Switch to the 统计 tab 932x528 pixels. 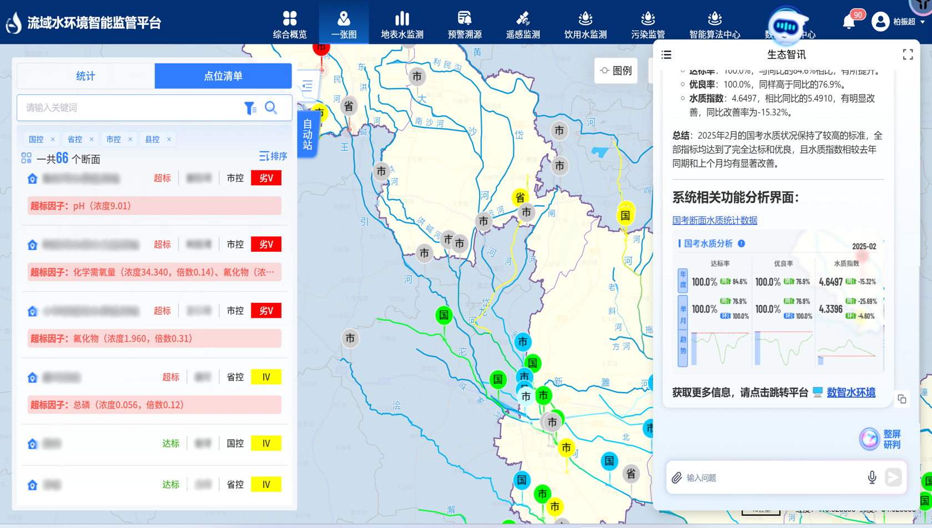pos(85,76)
